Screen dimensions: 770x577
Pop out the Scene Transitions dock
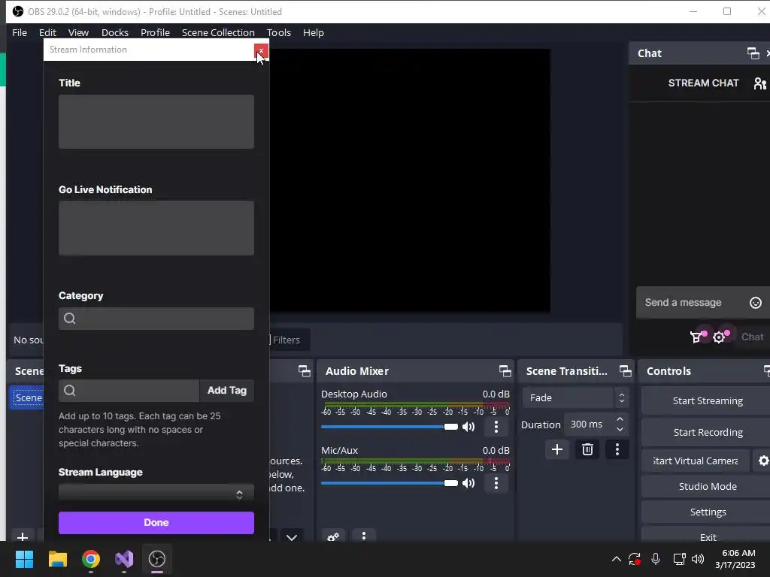625,371
